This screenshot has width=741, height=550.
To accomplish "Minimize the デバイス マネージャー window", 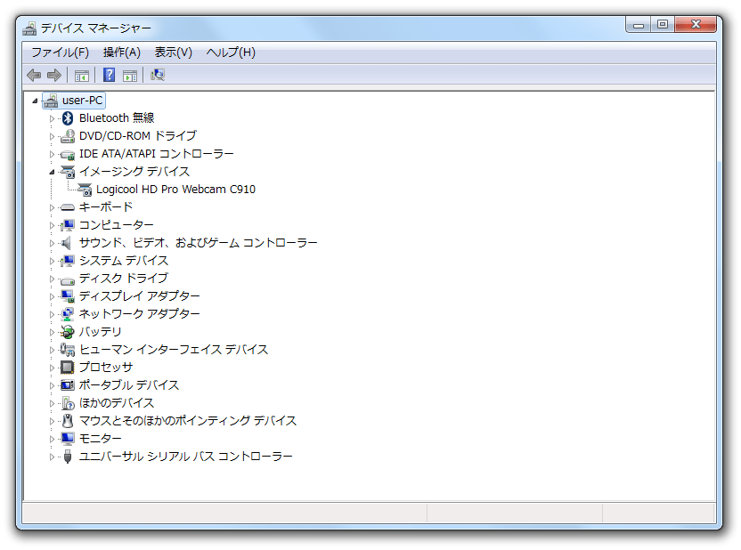I will point(639,25).
